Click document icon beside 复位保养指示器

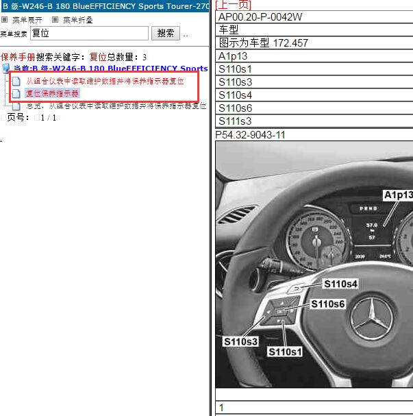coord(16,93)
